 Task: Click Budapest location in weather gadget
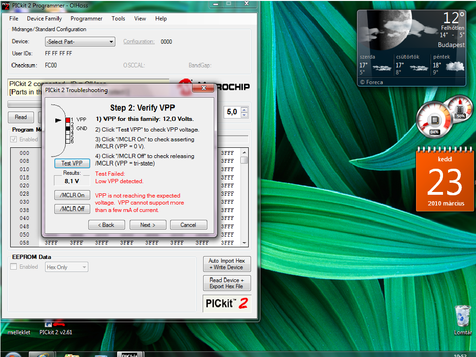point(451,45)
